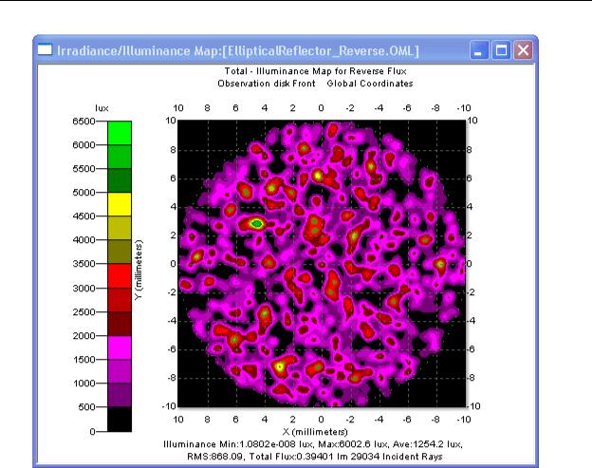Select the magenta 1500-2000 legend swatch

[x=120, y=347]
